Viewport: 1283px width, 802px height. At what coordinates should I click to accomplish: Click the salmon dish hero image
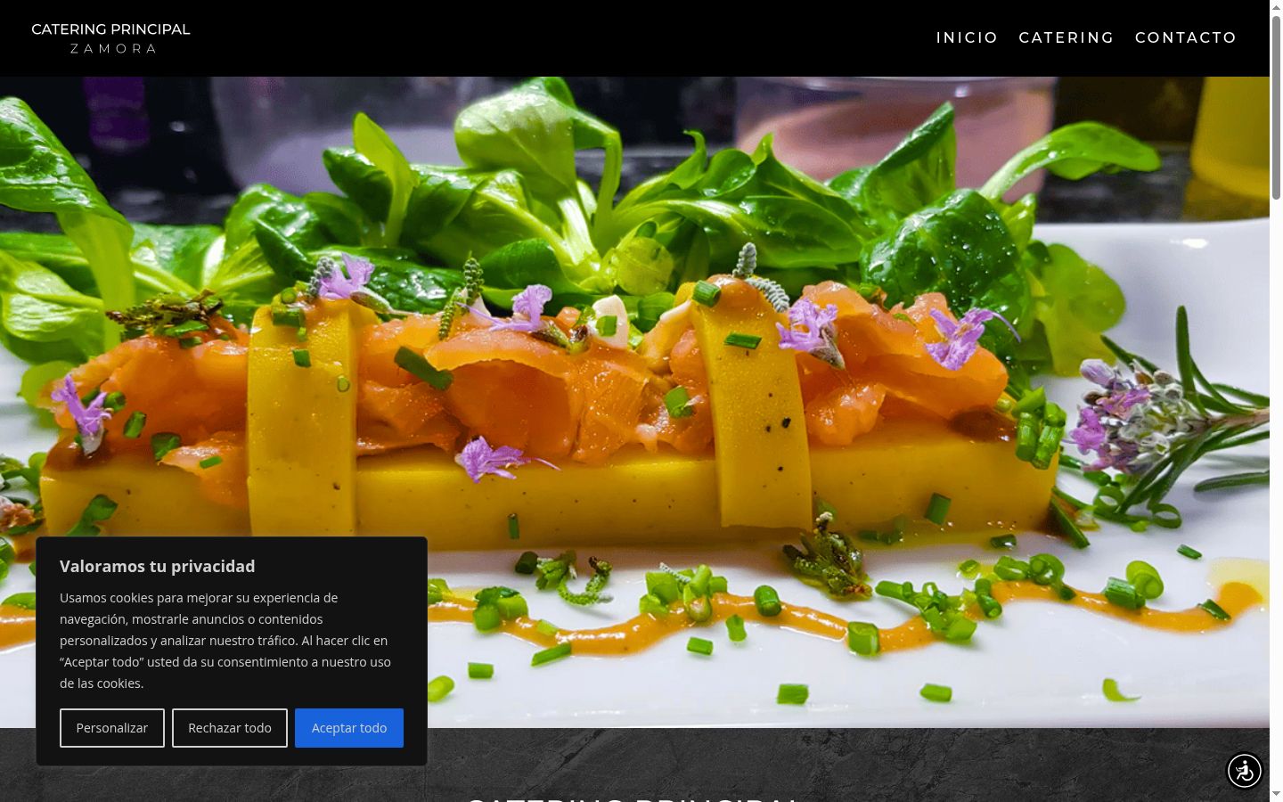634,402
